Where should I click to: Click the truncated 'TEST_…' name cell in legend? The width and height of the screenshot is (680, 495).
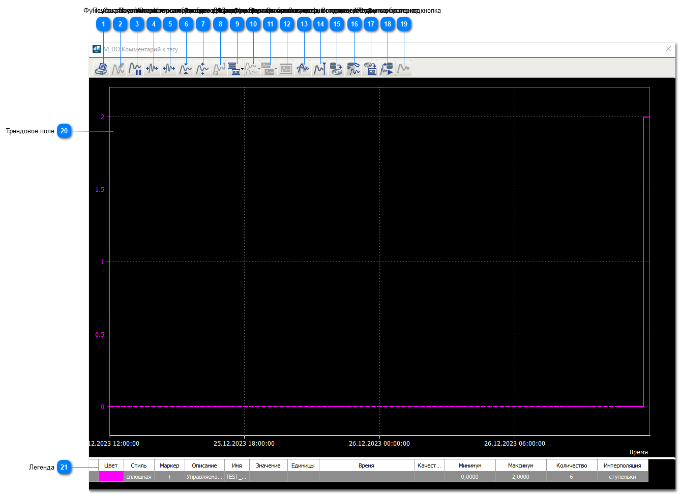[x=237, y=477]
